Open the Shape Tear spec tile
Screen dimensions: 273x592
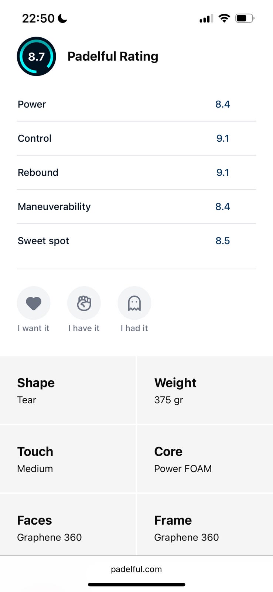68,390
